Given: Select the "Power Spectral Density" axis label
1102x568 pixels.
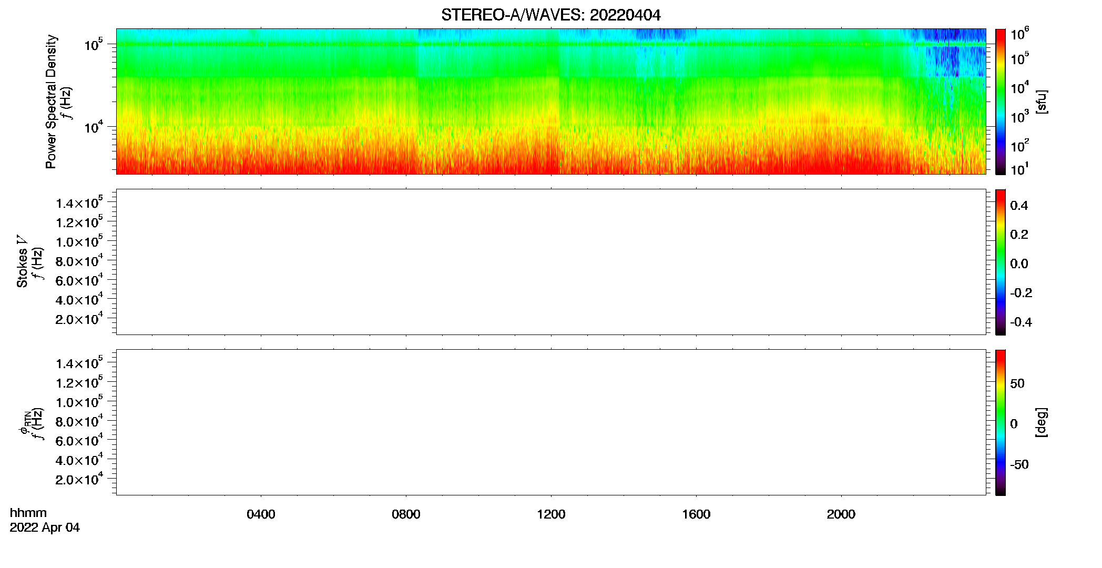Looking at the screenshot, I should click(x=51, y=102).
